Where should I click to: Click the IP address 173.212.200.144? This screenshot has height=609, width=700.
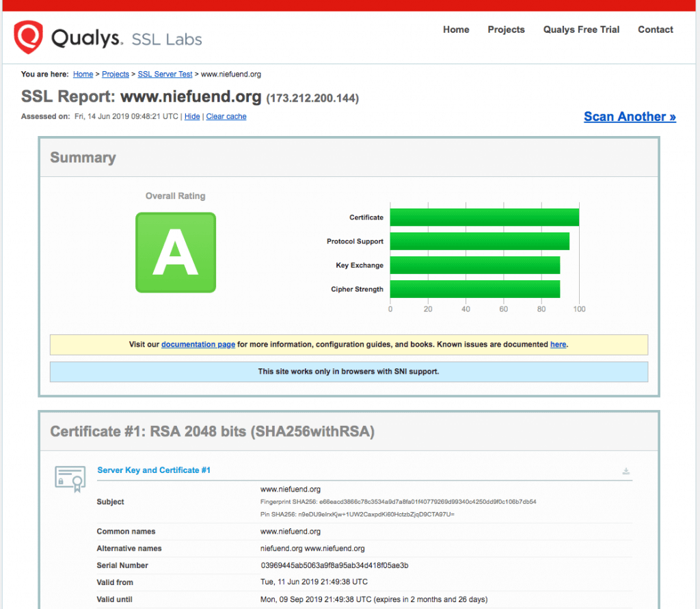tap(312, 98)
